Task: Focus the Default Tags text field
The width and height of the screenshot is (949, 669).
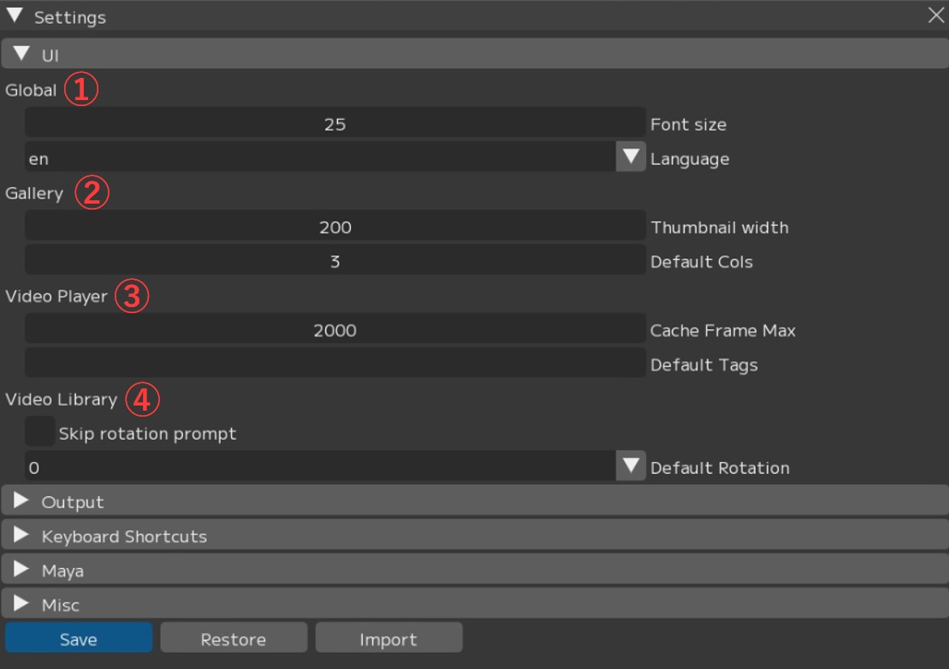Action: pyautogui.click(x=335, y=364)
